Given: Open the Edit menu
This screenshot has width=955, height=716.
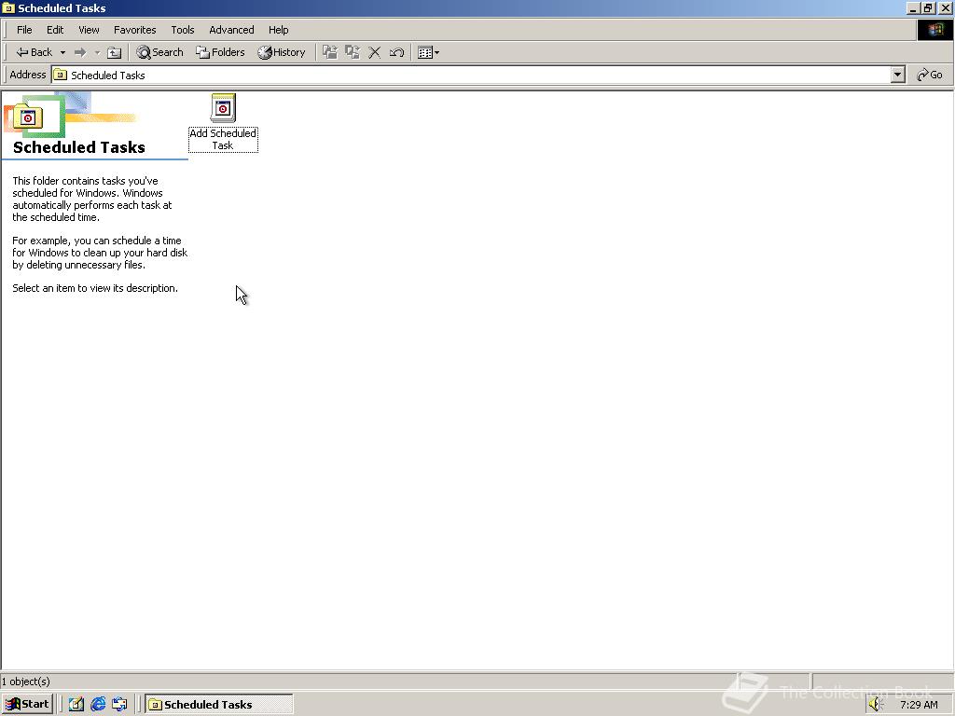Looking at the screenshot, I should 55,30.
